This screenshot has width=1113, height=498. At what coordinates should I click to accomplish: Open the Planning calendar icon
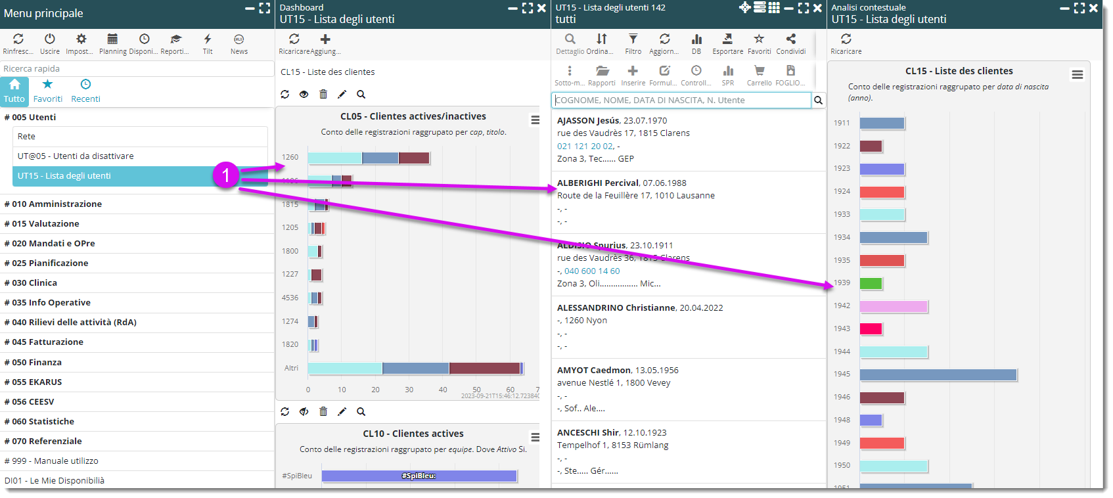coord(112,39)
